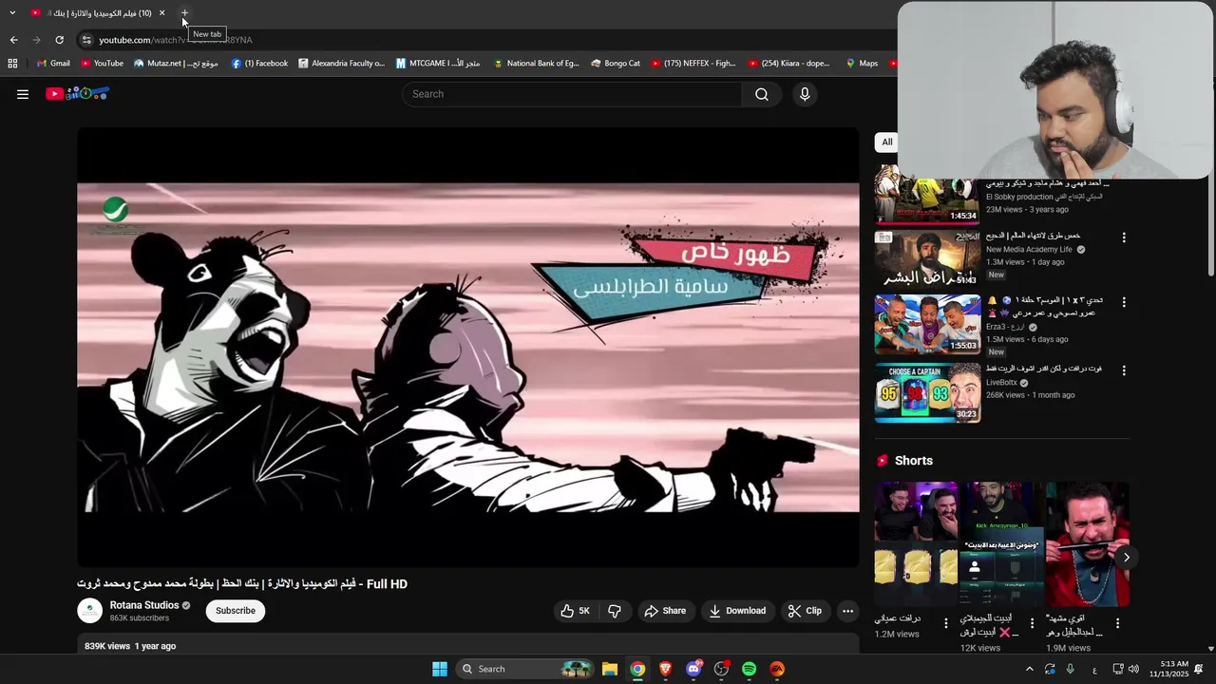The height and width of the screenshot is (684, 1216).
Task: Open the (175) NEFFEX bookmark
Action: (x=693, y=64)
